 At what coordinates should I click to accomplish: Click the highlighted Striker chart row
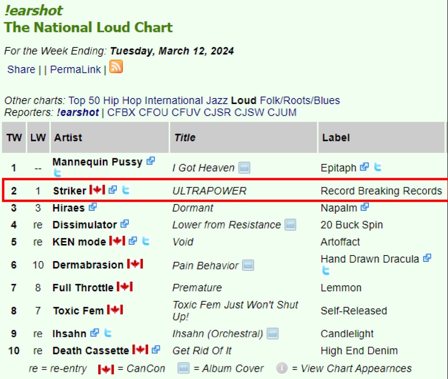click(223, 190)
